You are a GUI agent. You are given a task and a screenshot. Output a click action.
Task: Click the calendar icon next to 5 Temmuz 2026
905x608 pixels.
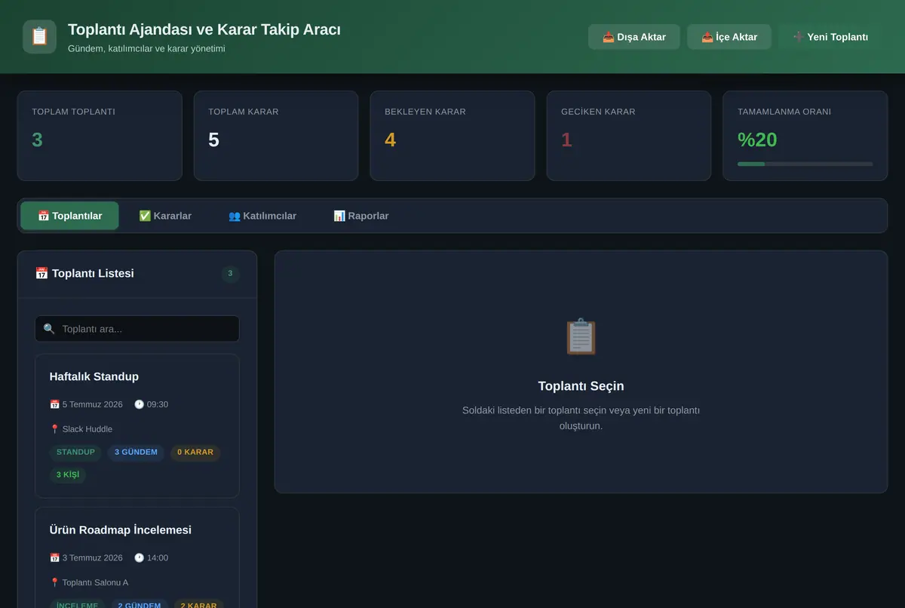tap(54, 404)
